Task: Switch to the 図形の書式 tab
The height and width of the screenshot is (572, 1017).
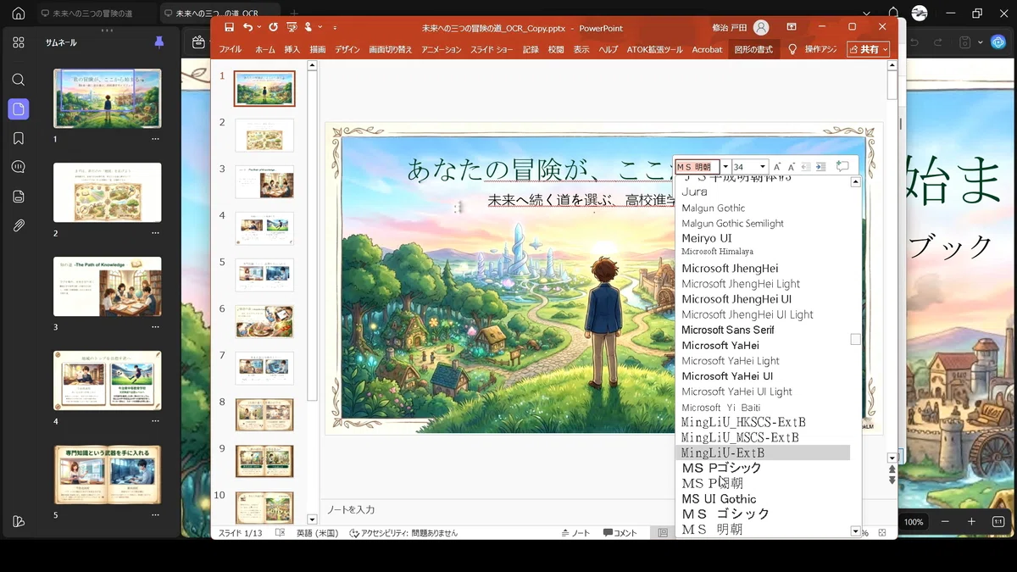Action: click(753, 49)
